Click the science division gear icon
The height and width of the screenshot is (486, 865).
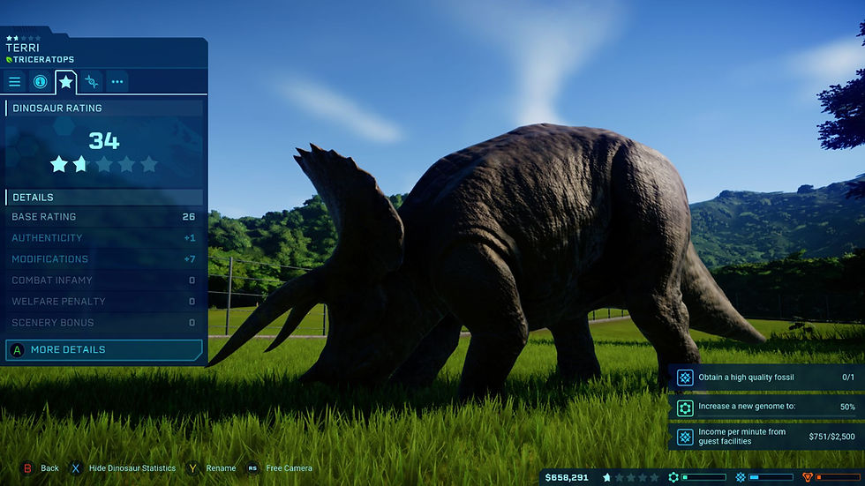coord(673,478)
